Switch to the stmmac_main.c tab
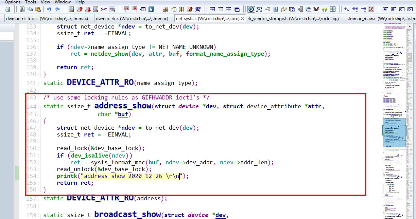The width and height of the screenshot is (416, 219). 381,19
